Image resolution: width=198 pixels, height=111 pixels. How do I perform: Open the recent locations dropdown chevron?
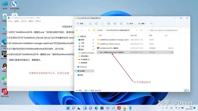pos(86,30)
